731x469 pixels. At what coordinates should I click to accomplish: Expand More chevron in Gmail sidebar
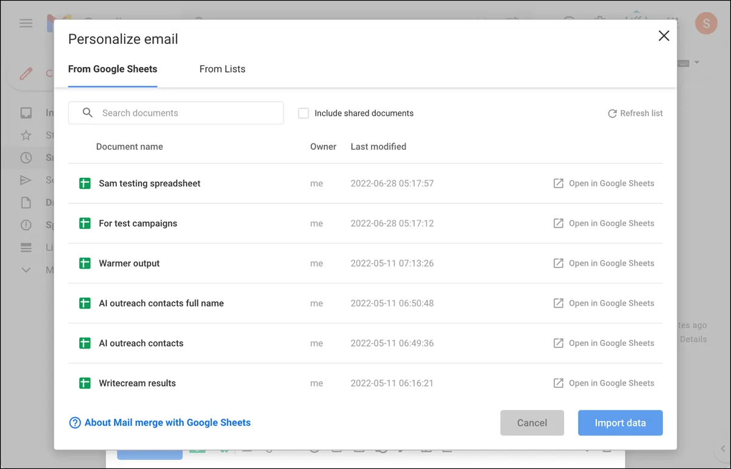26,270
